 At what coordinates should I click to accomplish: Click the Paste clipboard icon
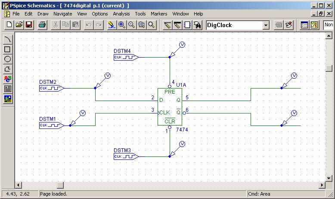pos(75,25)
